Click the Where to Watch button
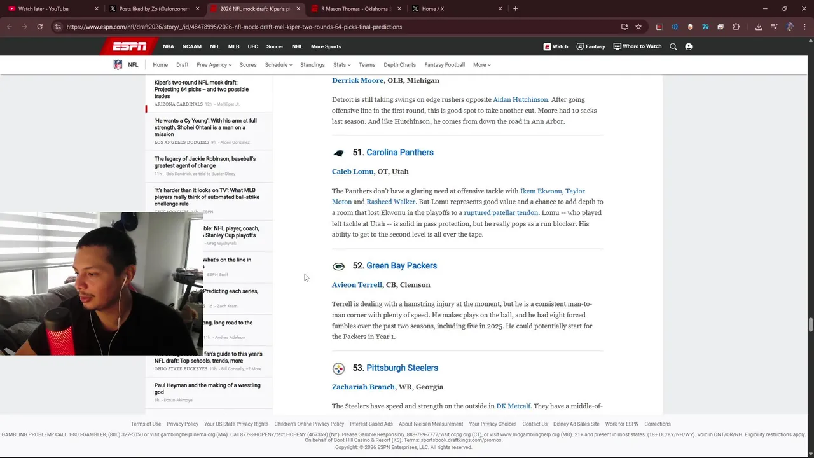 [637, 46]
